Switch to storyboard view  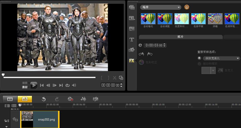[x=10, y=99]
